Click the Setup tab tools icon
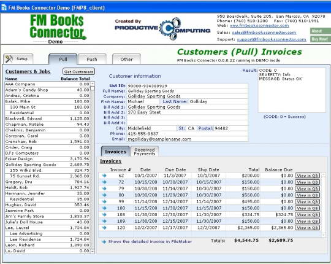The height and width of the screenshot is (264, 331). pos(9,59)
